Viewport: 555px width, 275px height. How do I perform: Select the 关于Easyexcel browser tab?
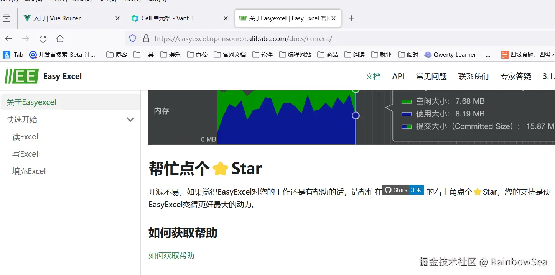288,18
